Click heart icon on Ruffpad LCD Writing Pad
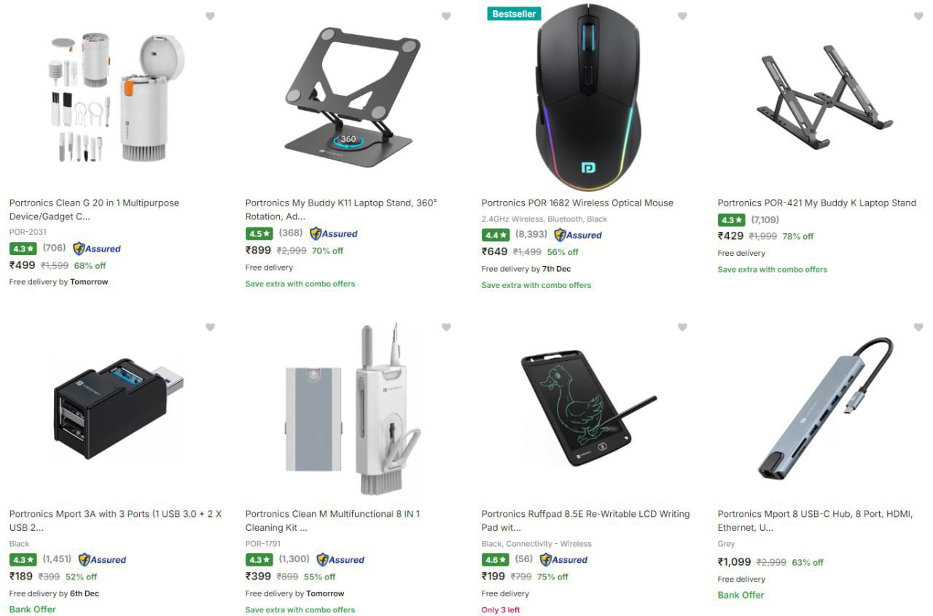The height and width of the screenshot is (616, 933). click(682, 327)
